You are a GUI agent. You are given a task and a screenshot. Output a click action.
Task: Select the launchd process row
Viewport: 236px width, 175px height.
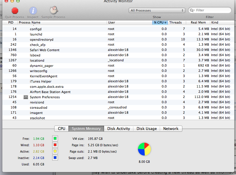[118, 34]
